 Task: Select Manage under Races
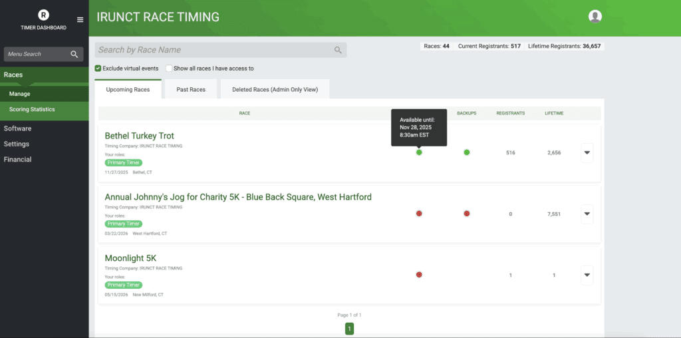[x=45, y=94]
